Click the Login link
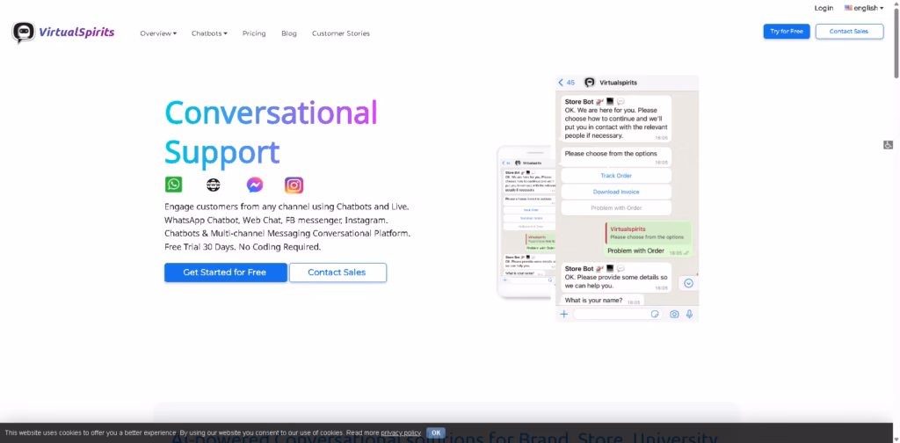Screen dimensions: 900x443 (x=824, y=8)
